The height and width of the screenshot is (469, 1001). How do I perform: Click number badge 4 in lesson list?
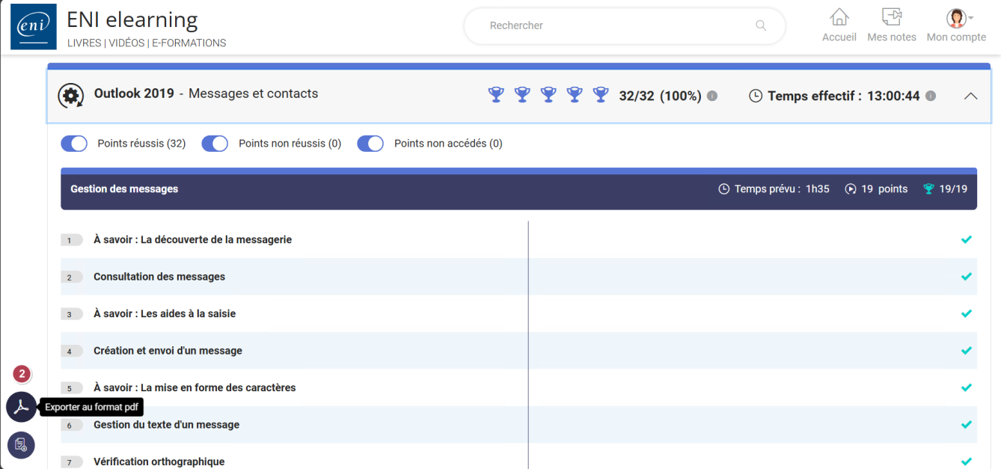coord(71,352)
